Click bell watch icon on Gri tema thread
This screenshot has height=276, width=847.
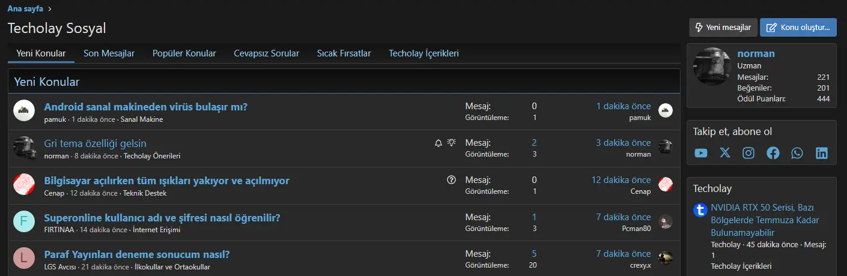tap(439, 143)
